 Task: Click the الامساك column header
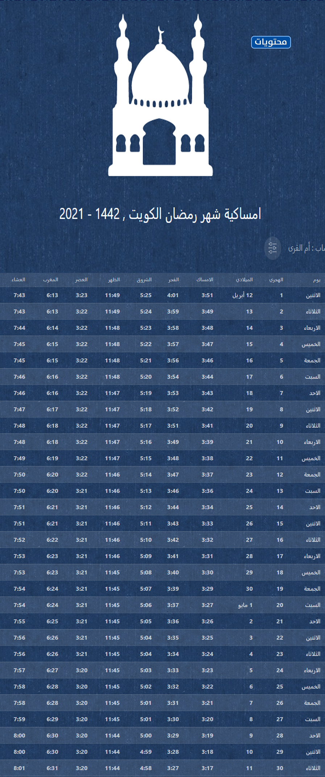pyautogui.click(x=205, y=279)
